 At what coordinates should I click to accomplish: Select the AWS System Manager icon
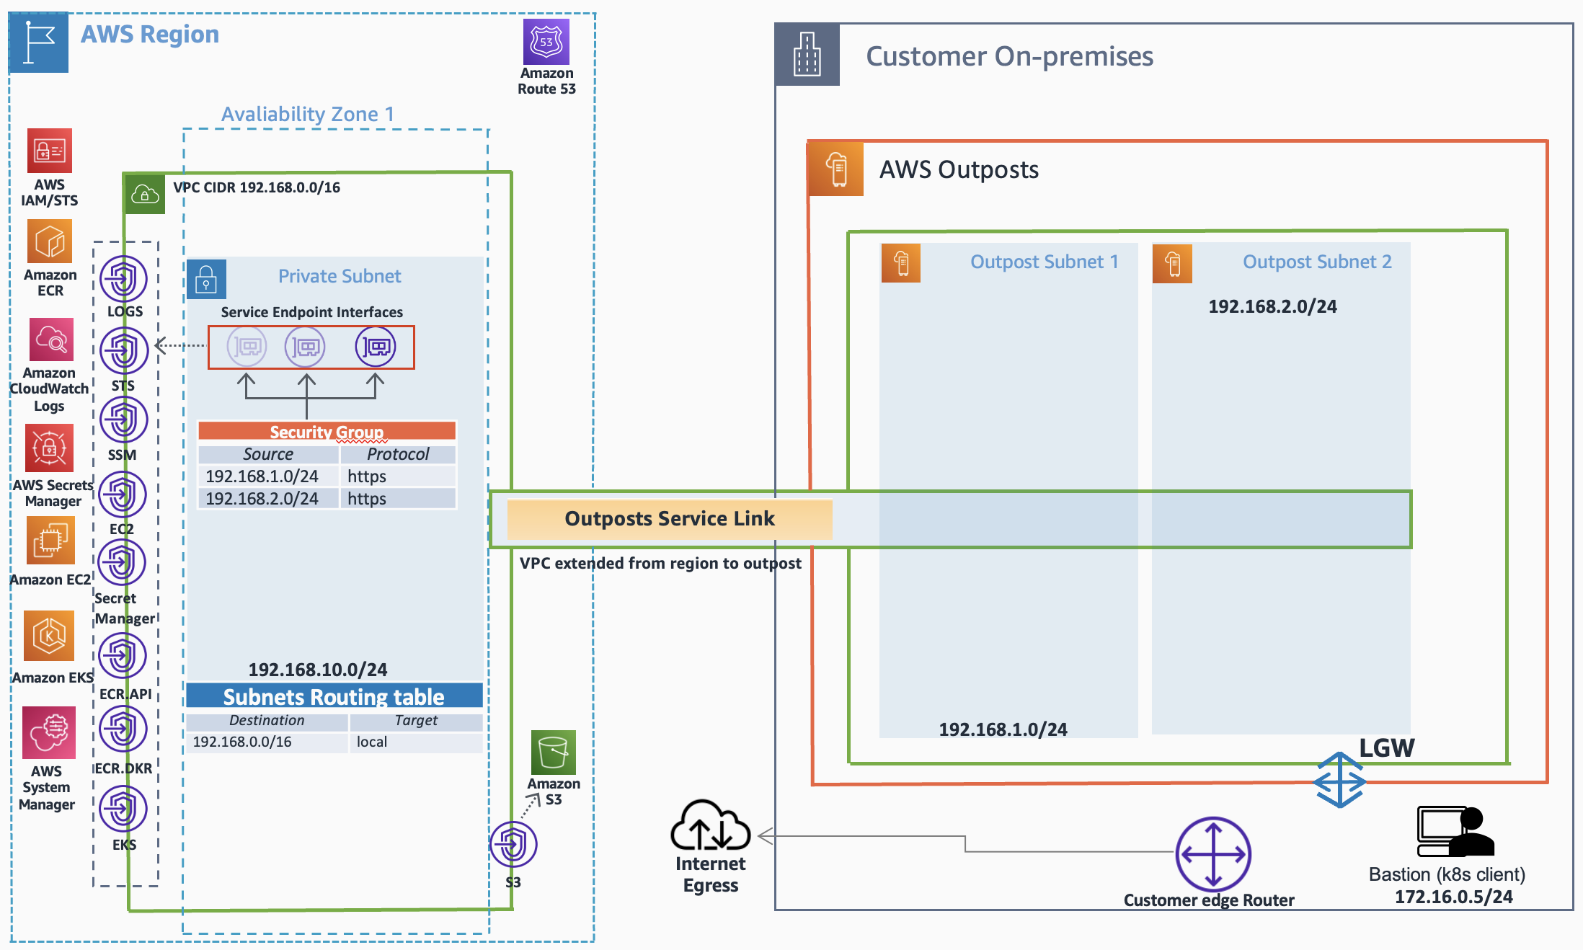pyautogui.click(x=48, y=732)
